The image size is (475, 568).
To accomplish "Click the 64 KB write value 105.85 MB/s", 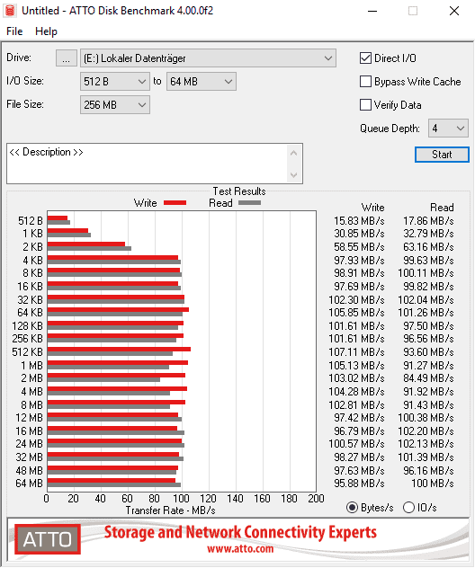I will coord(356,312).
